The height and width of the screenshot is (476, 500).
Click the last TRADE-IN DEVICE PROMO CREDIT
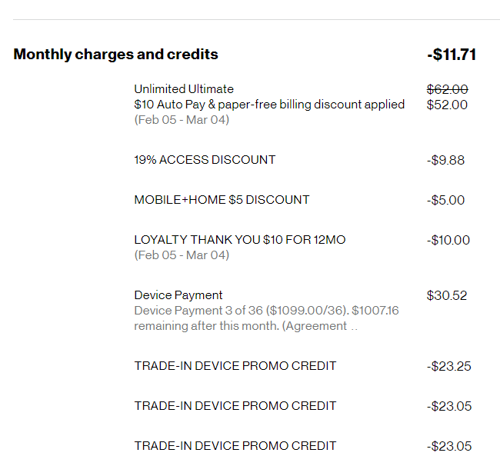point(235,446)
